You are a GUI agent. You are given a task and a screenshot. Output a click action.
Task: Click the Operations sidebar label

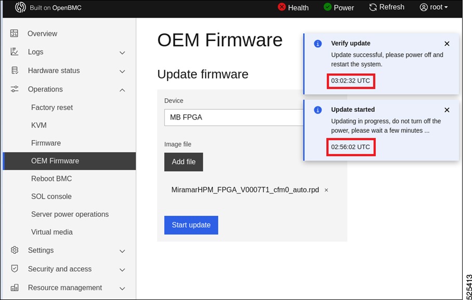pyautogui.click(x=45, y=89)
